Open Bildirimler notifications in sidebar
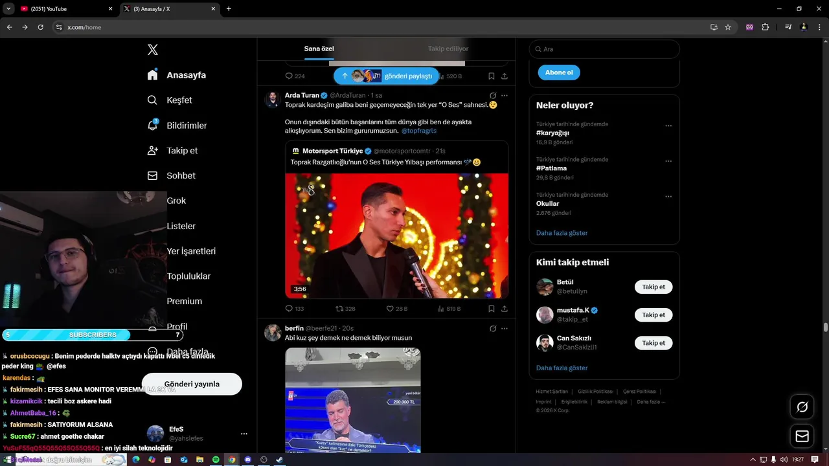Image resolution: width=829 pixels, height=466 pixels. click(x=177, y=126)
